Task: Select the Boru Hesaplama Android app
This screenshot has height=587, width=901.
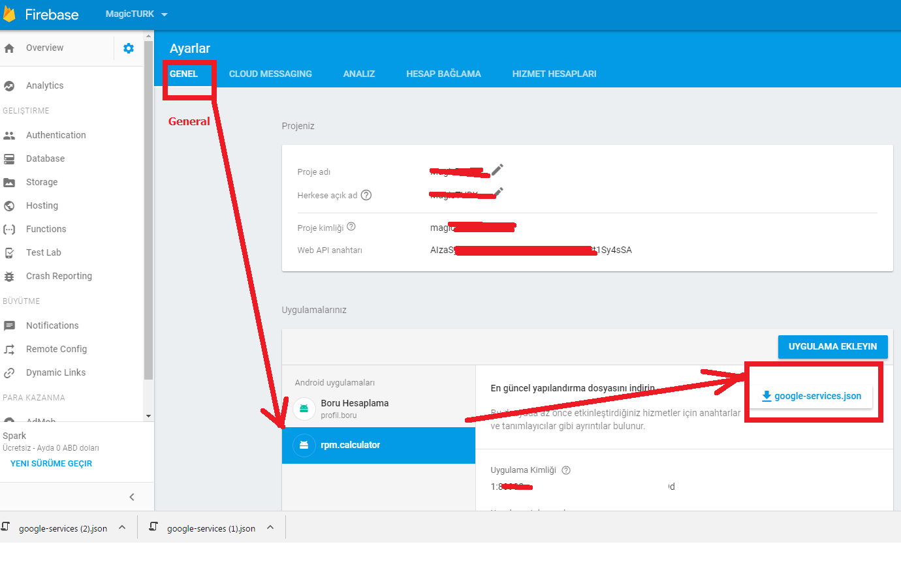Action: tap(379, 409)
